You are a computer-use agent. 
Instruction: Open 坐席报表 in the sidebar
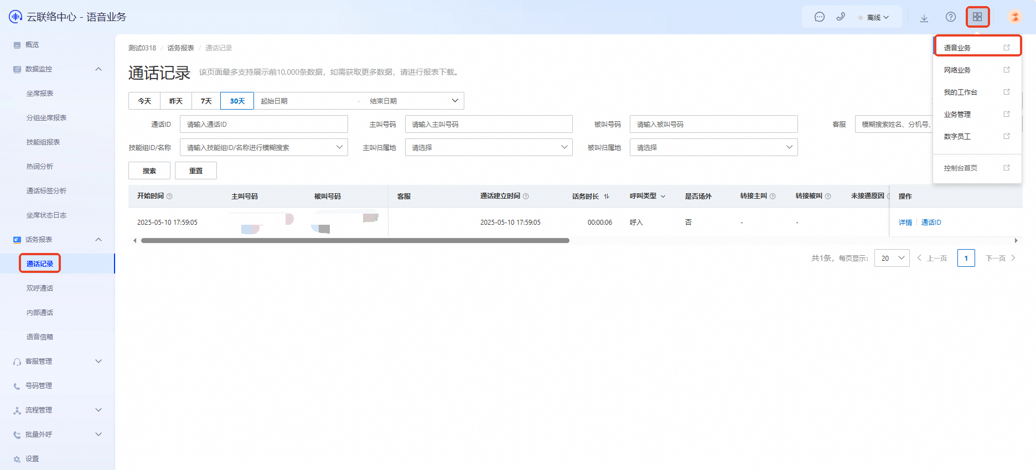40,94
